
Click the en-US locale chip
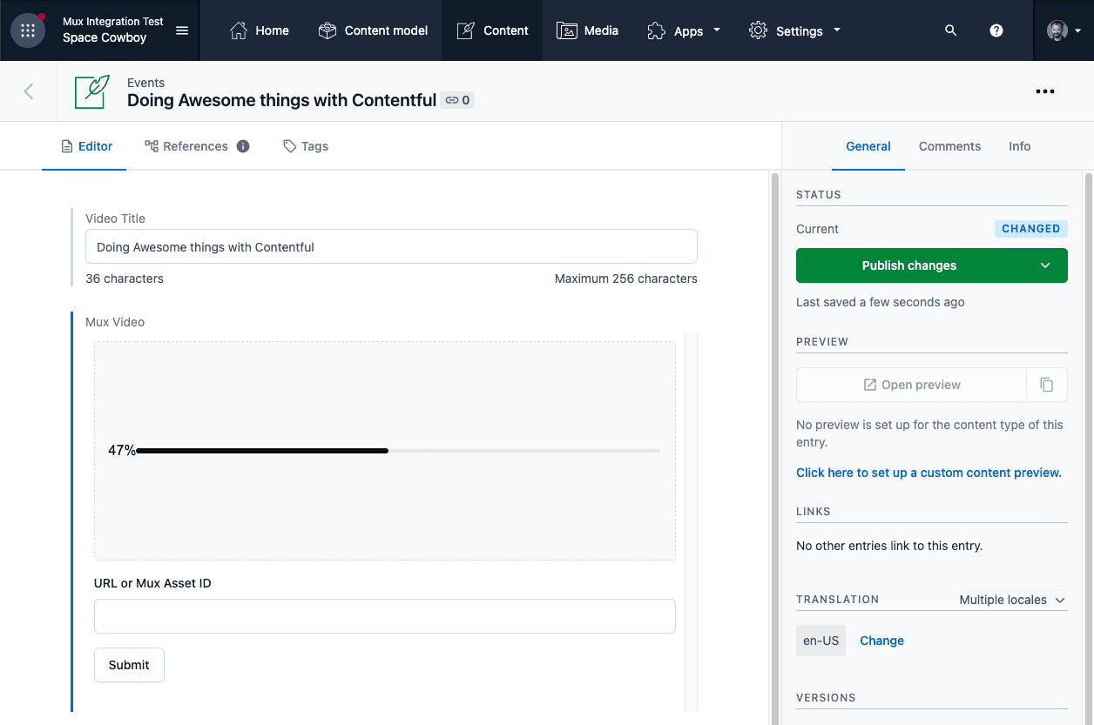click(820, 641)
